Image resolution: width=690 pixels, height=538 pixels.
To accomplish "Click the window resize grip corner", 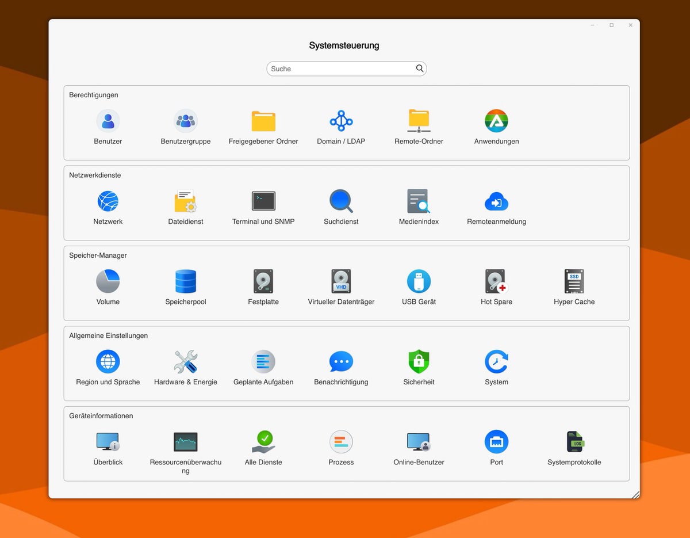I will [635, 495].
